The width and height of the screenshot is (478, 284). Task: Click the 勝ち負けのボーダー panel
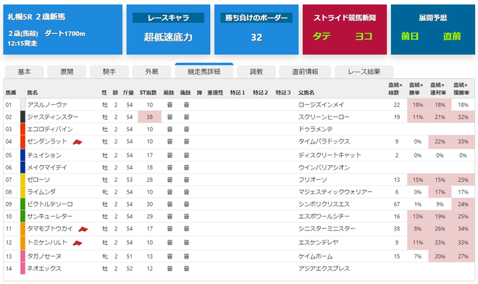pyautogui.click(x=256, y=29)
